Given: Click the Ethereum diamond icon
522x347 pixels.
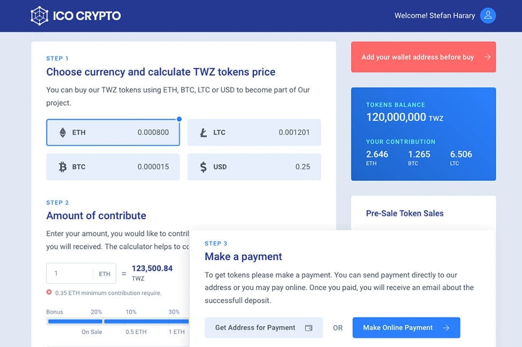Looking at the screenshot, I should (x=63, y=132).
